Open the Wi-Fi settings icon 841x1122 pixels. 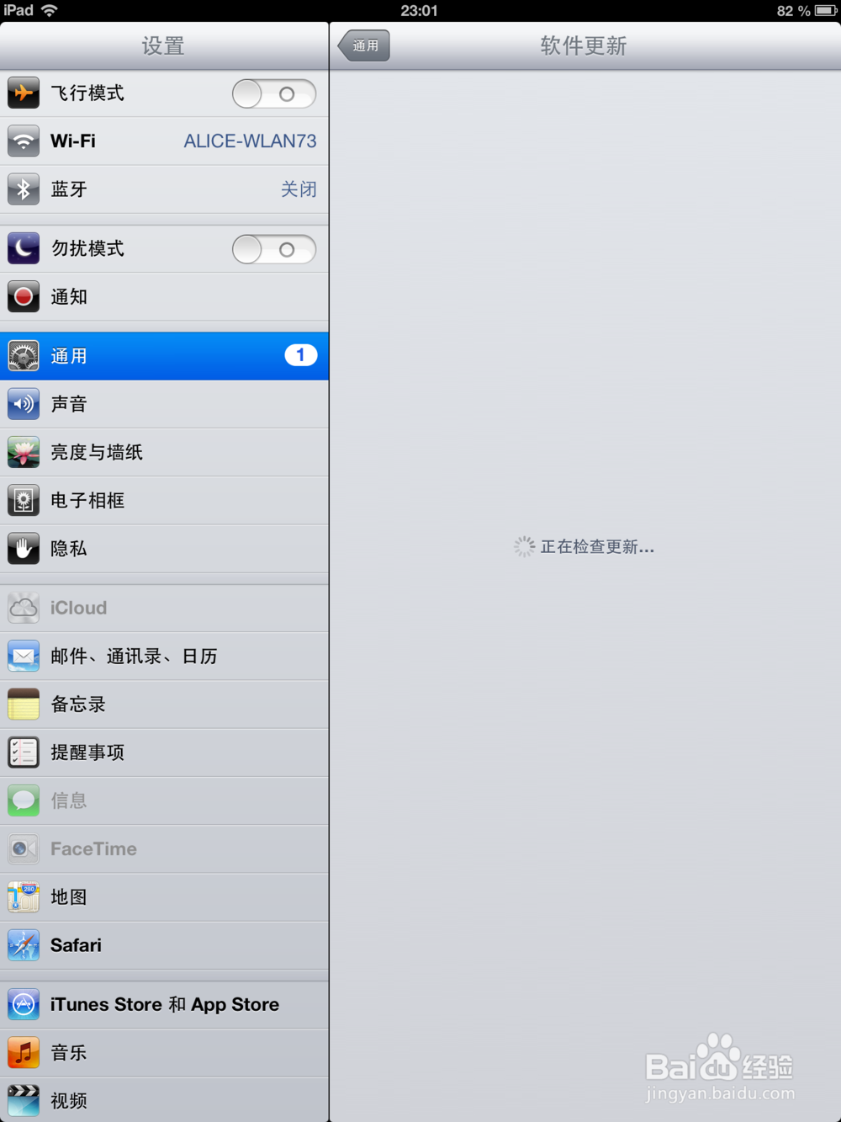coord(23,141)
